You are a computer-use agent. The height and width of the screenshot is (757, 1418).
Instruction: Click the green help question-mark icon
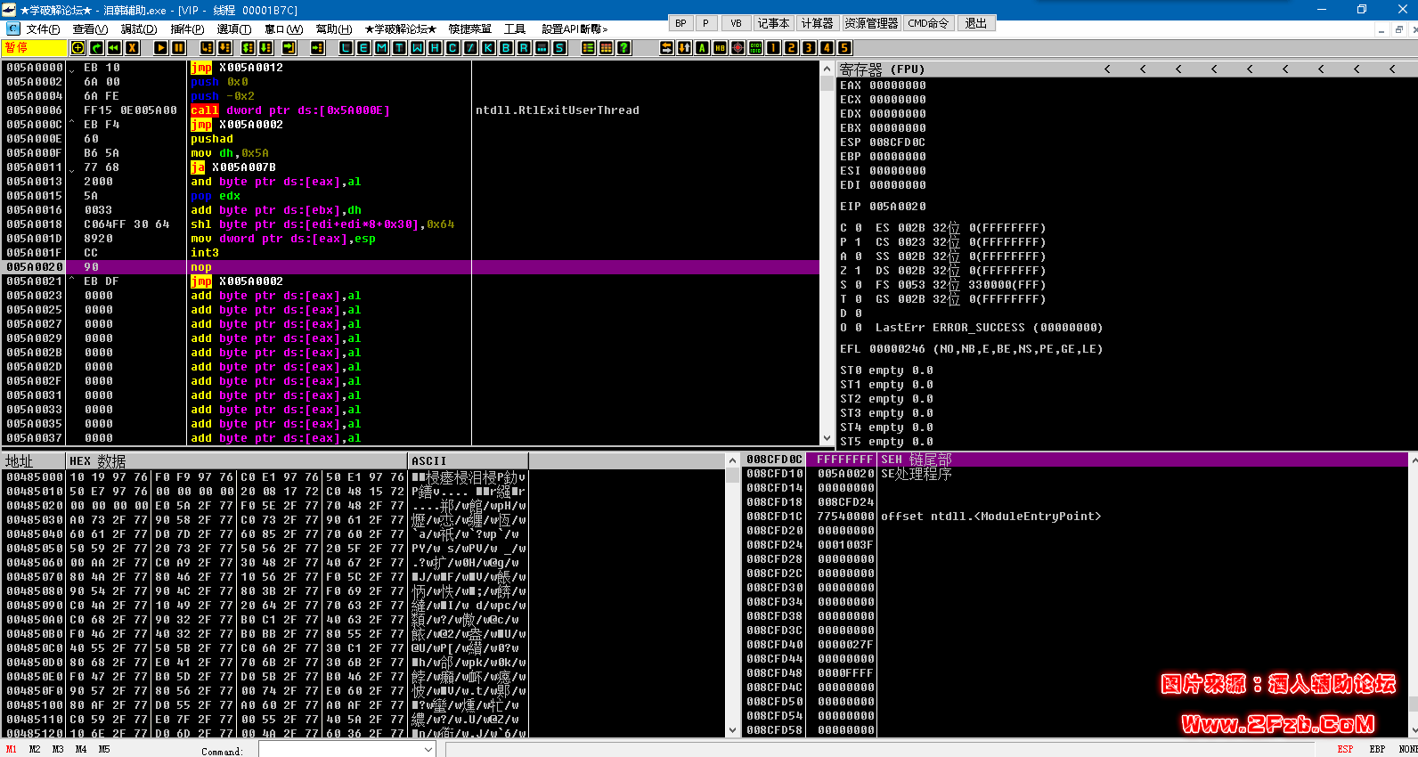(623, 48)
